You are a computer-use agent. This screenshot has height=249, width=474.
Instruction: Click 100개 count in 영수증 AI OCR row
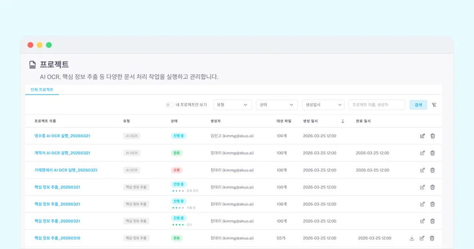282,136
